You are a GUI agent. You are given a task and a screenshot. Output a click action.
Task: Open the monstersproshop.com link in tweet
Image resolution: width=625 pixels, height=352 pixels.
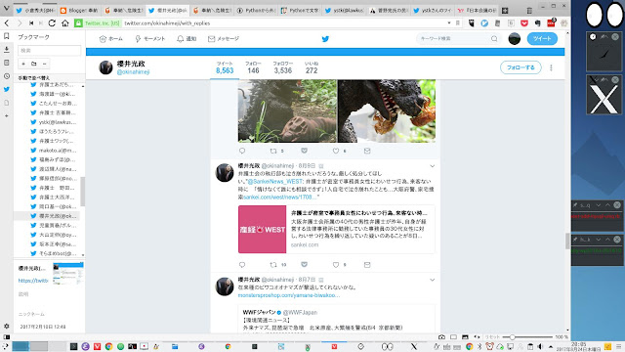[x=289, y=295]
